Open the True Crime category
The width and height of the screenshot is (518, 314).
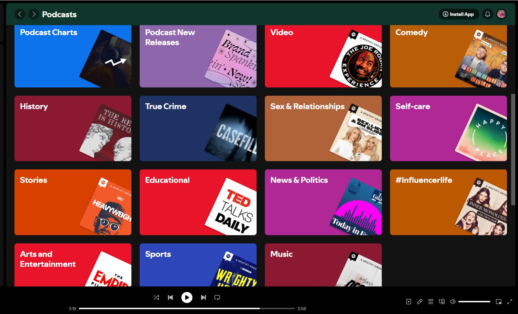coord(198,128)
